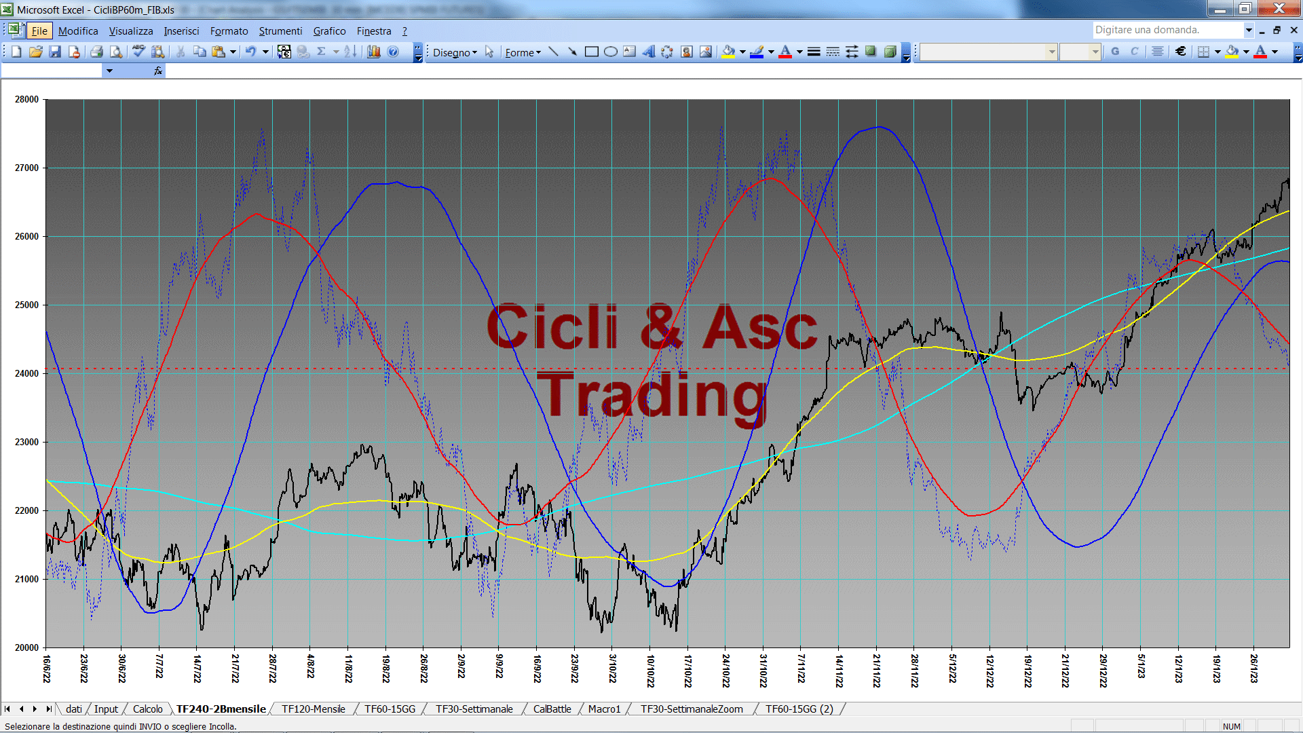Image resolution: width=1303 pixels, height=733 pixels.
Task: Insert Picture from file icon
Action: [706, 52]
